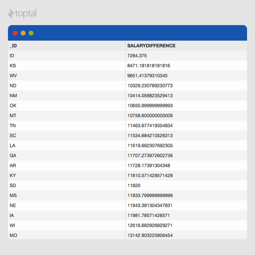The image size is (255, 255).
Task: Select the value 11981.78571428571
Action: [x=149, y=216]
